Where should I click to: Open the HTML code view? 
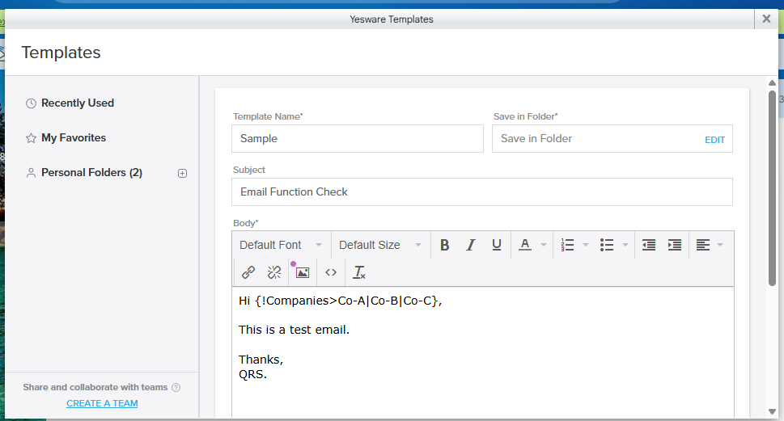tap(330, 272)
